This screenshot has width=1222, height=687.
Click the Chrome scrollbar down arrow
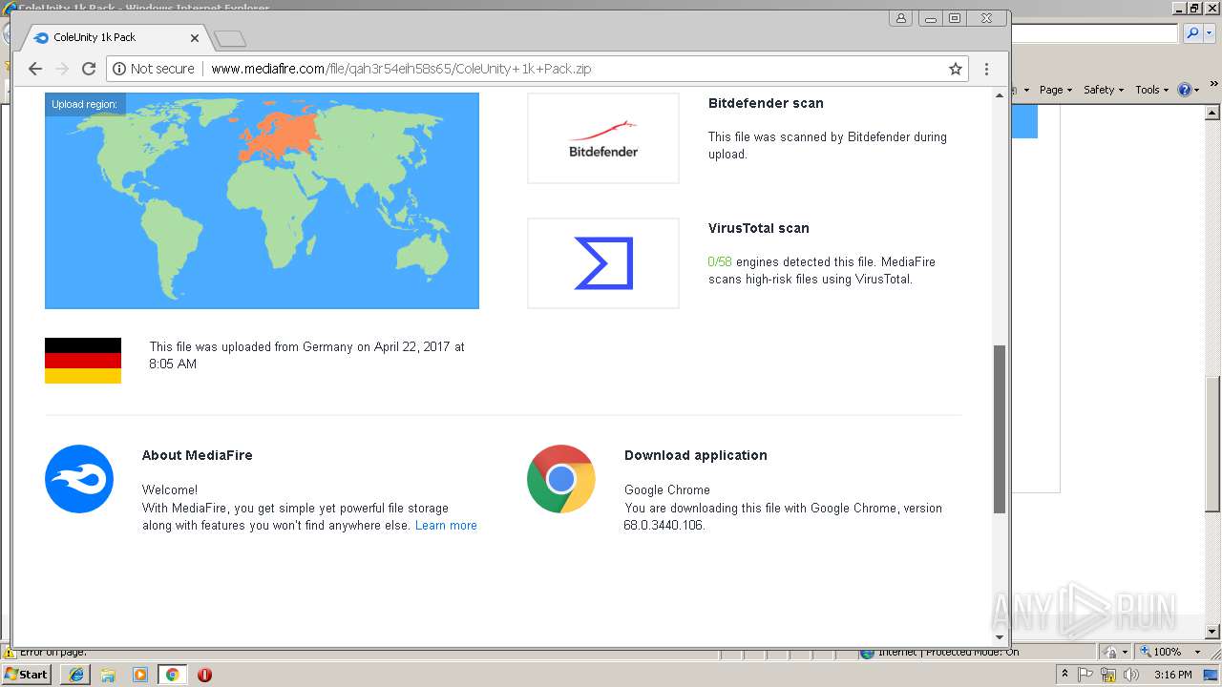(1000, 636)
